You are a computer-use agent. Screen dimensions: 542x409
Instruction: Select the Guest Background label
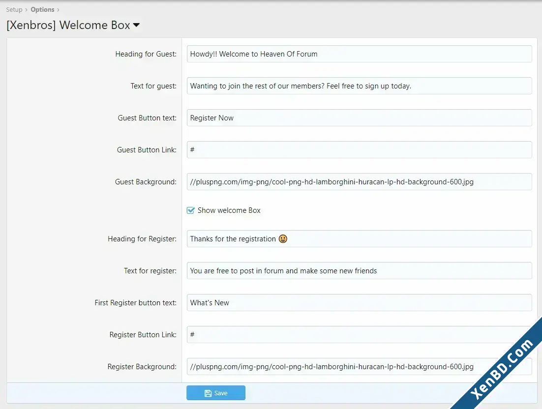click(x=146, y=182)
